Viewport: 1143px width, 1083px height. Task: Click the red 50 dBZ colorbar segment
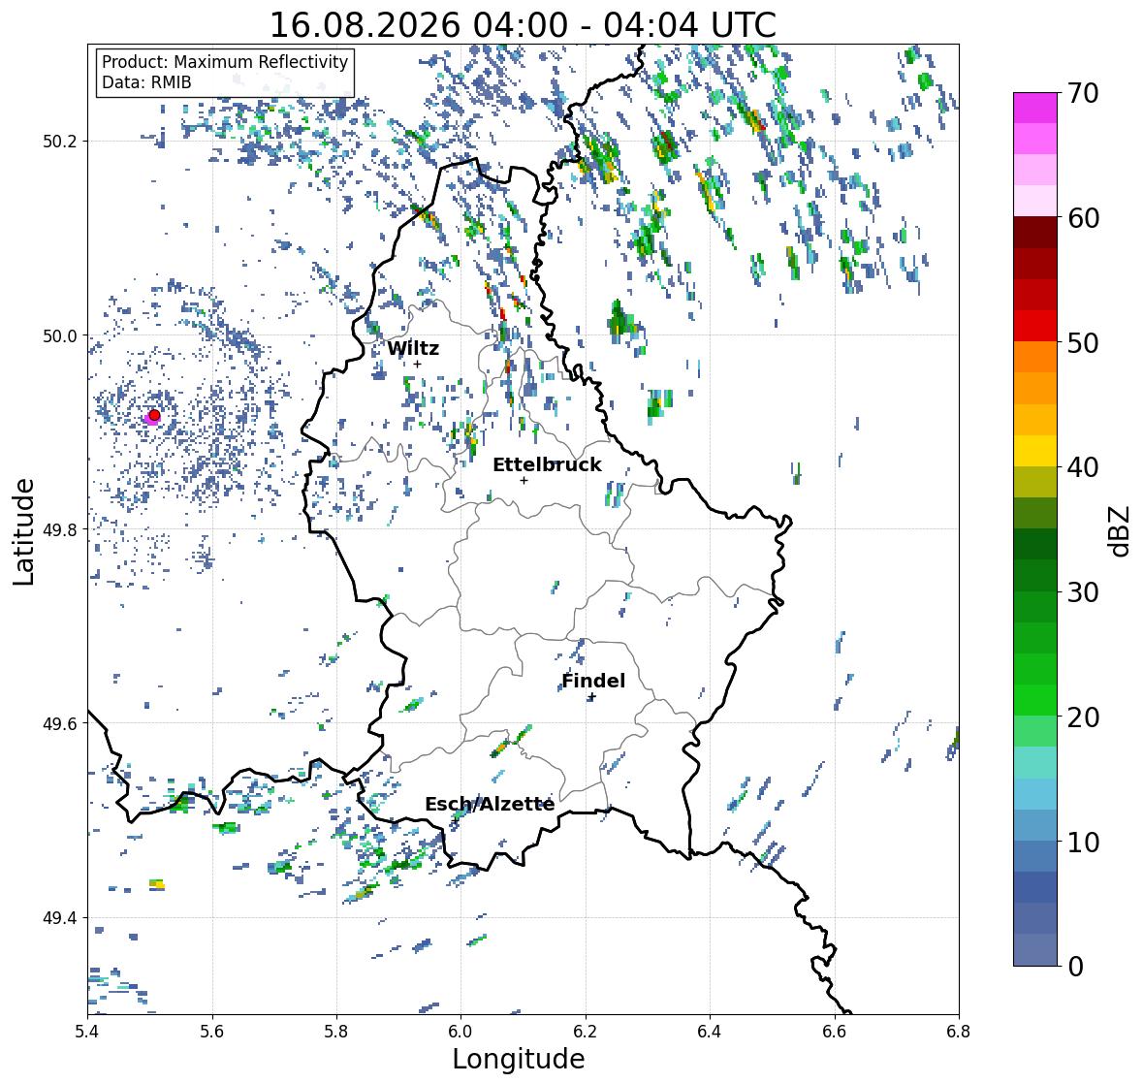click(1035, 326)
